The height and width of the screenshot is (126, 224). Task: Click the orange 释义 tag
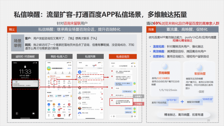coord(12,30)
